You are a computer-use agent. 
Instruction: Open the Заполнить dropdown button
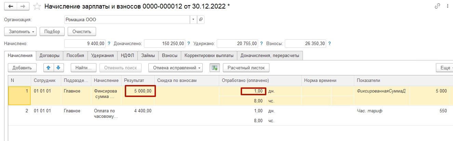coord(20,32)
